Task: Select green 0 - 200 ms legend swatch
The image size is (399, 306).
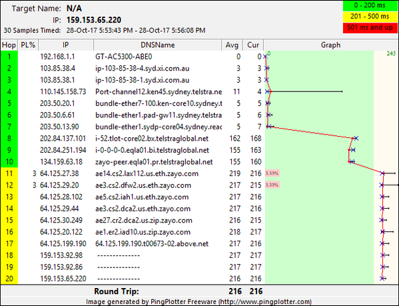Action: 370,5
